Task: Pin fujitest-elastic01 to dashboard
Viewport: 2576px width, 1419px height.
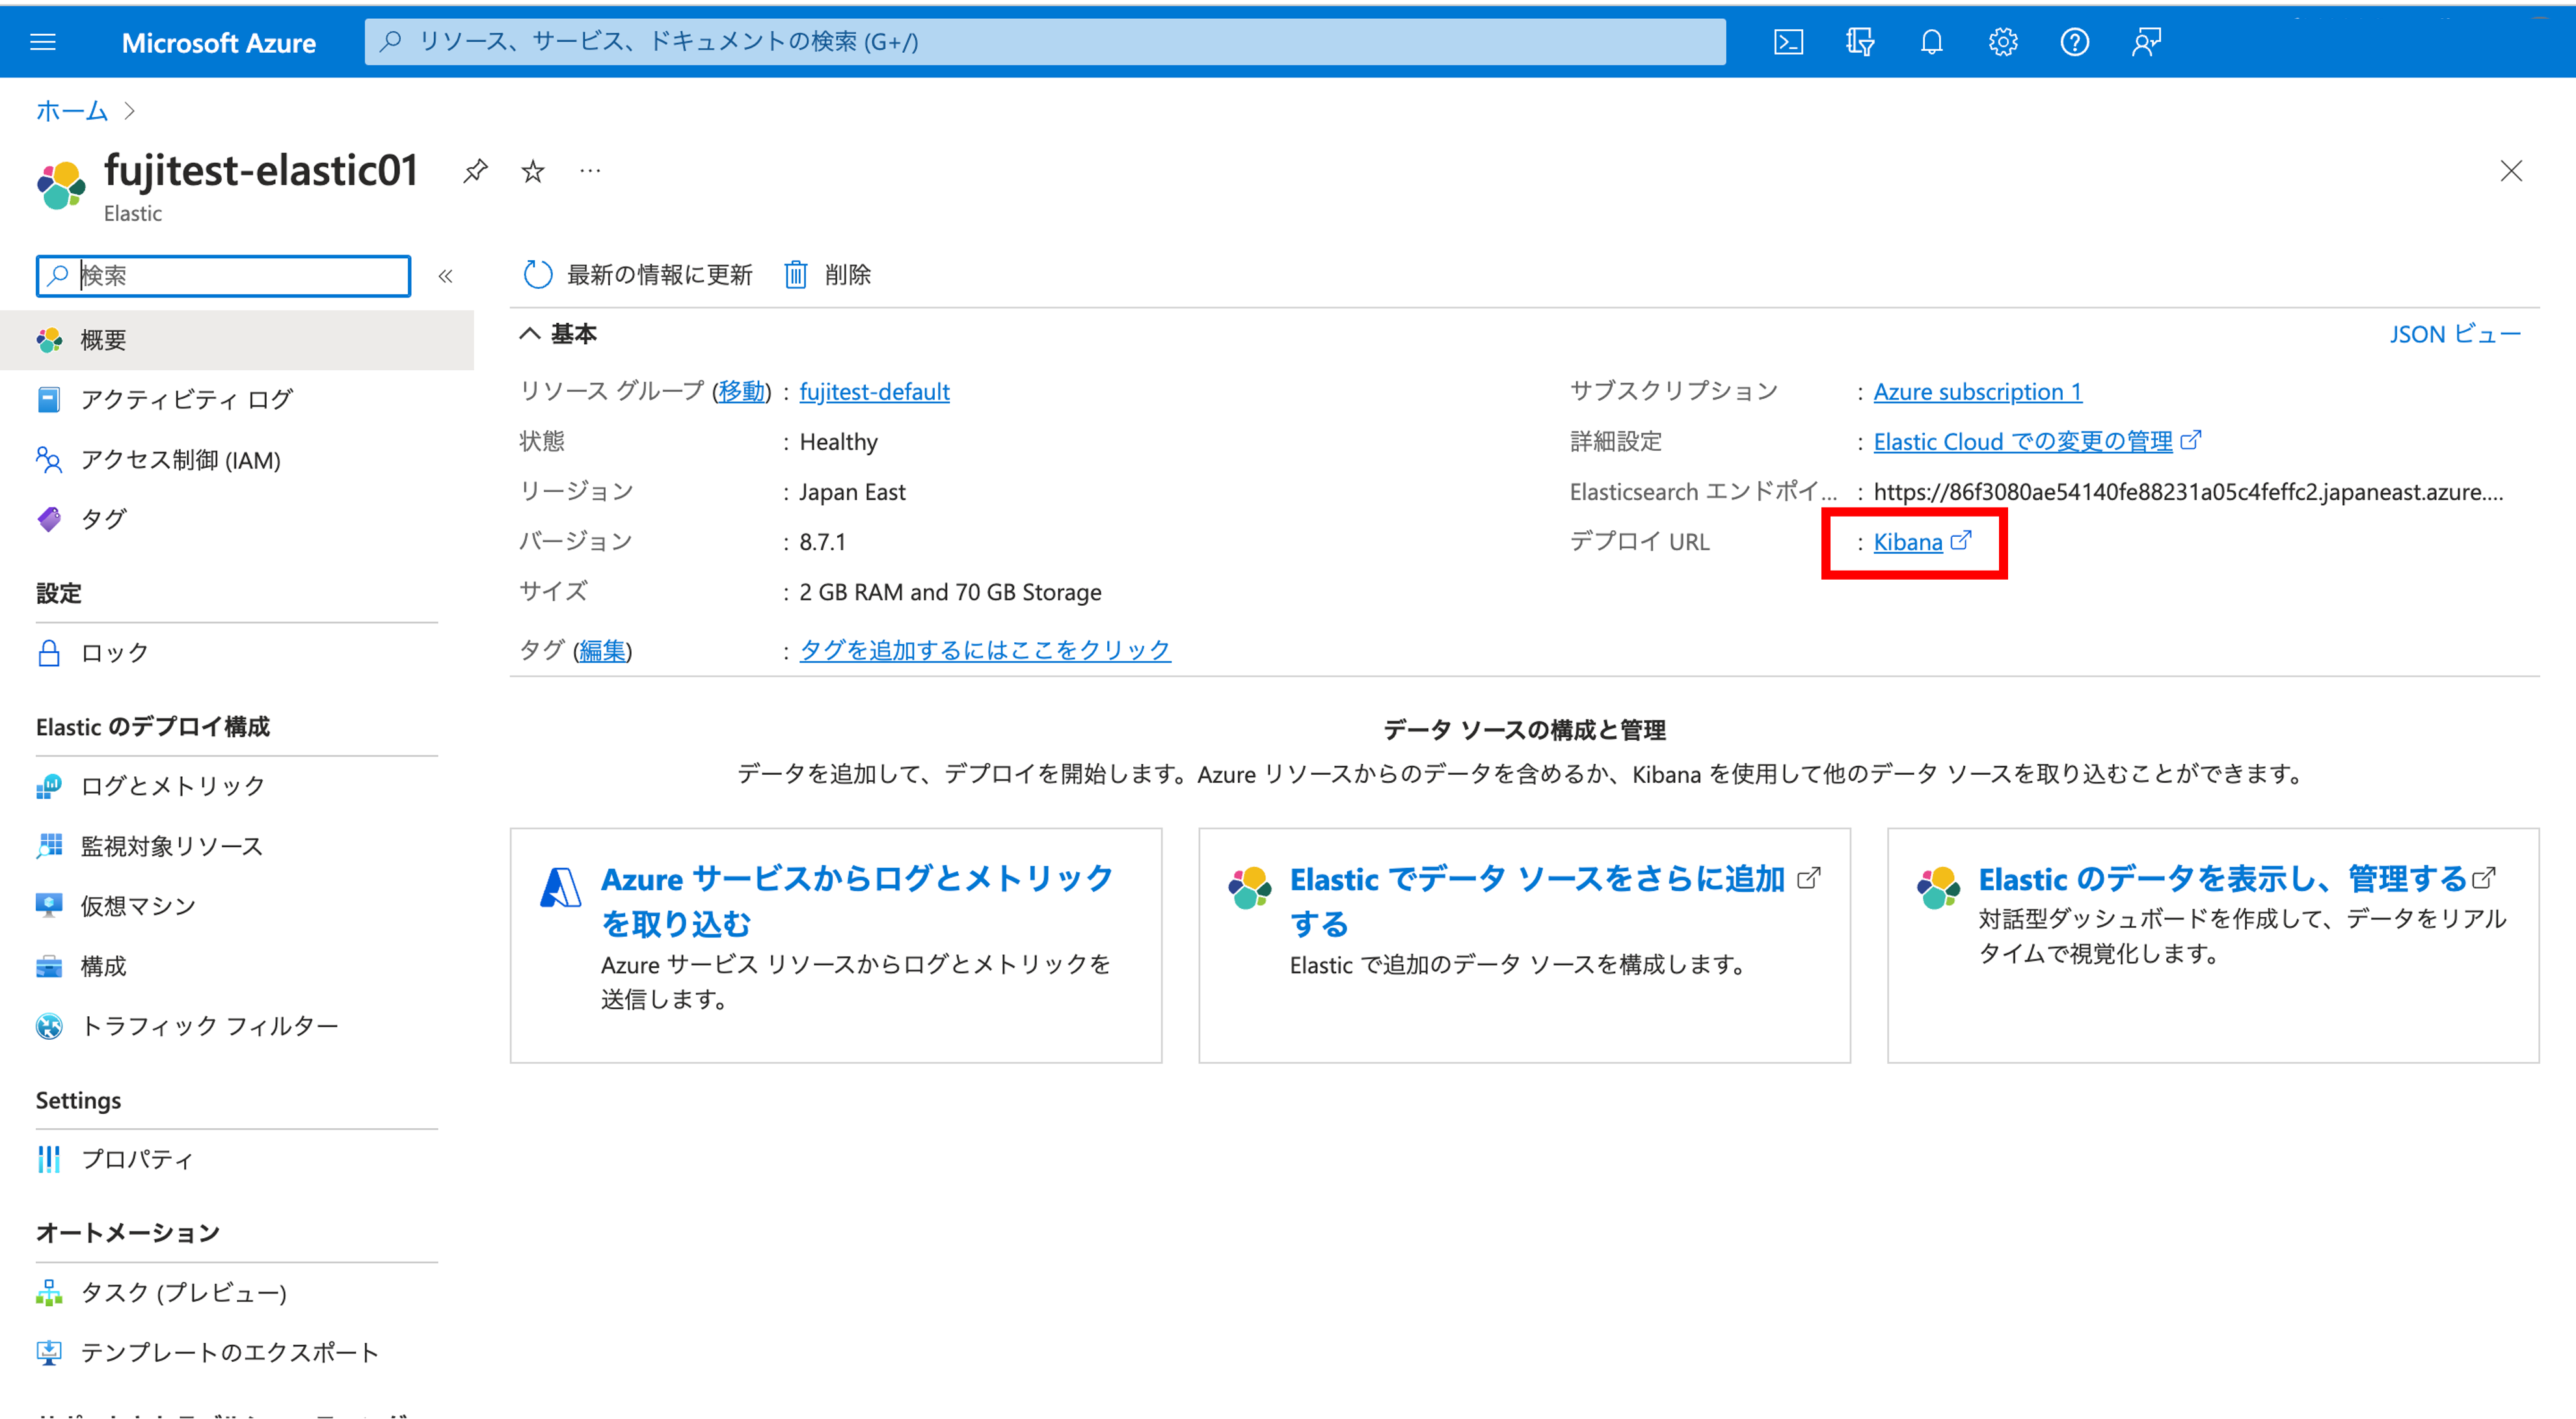Action: click(475, 171)
